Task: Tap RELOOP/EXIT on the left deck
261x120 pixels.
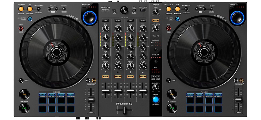Action: tap(39, 9)
